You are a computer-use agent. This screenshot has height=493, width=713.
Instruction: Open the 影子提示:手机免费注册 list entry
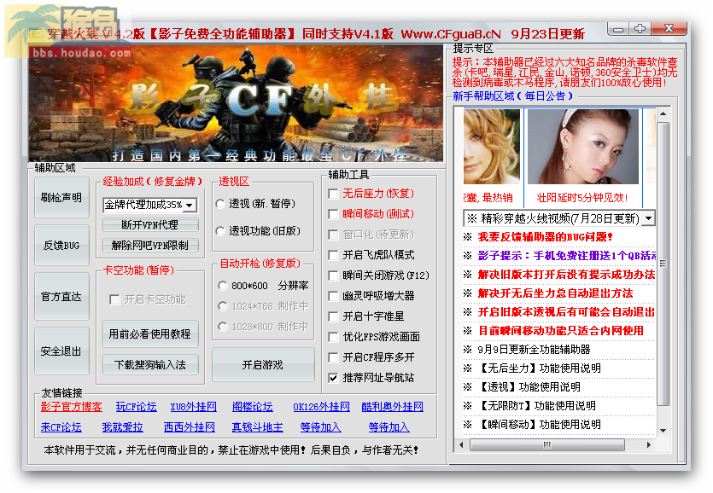[567, 256]
